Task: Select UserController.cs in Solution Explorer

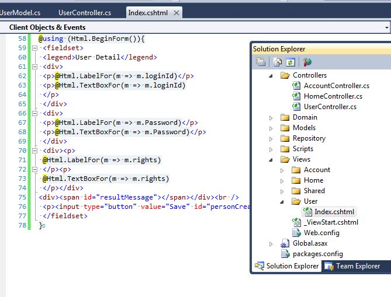Action: (330, 107)
